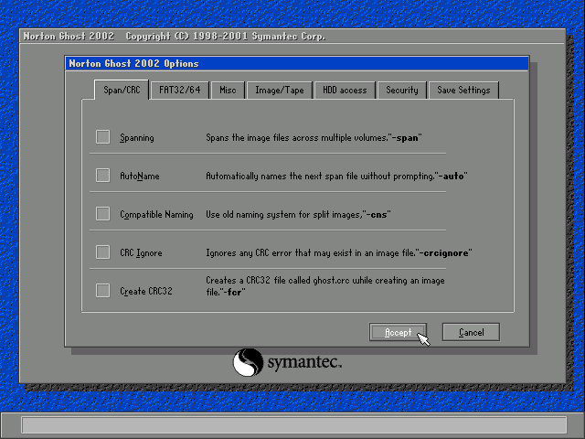Click the Symantec logo icon

pos(248,362)
